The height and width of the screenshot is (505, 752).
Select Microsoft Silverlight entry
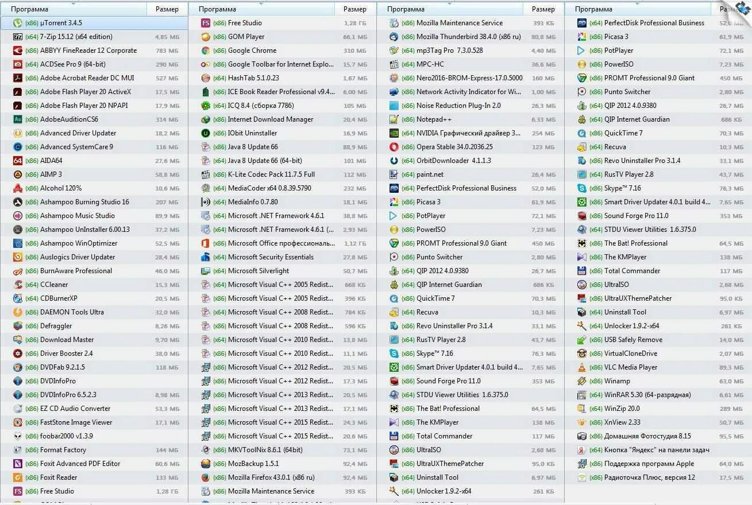(x=282, y=271)
